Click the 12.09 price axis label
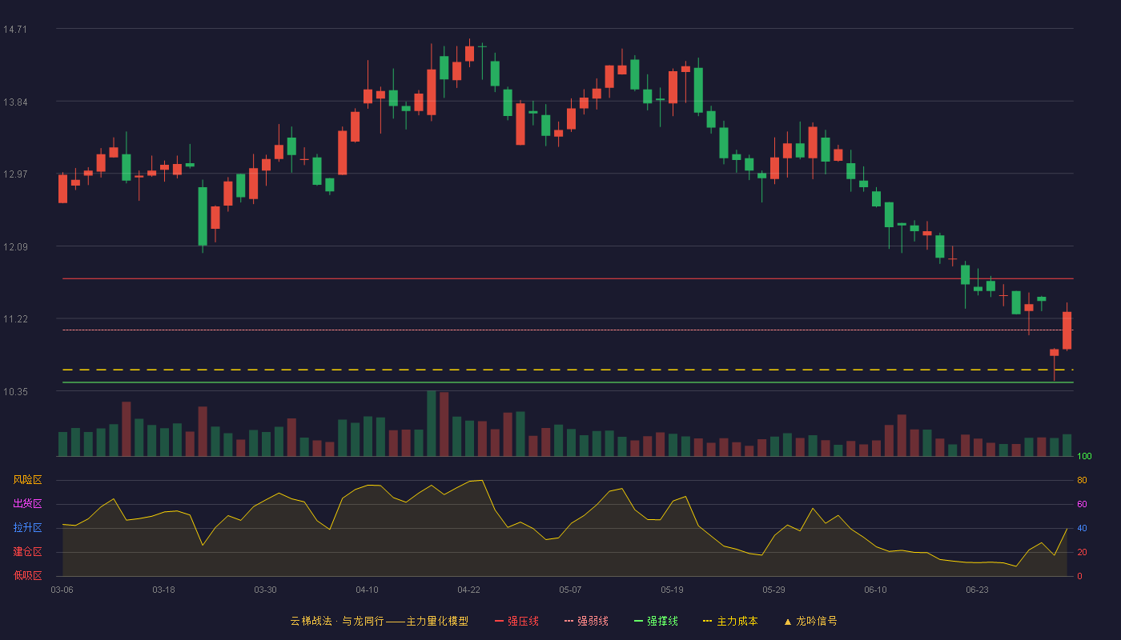Viewport: 1121px width, 640px height. (x=14, y=246)
